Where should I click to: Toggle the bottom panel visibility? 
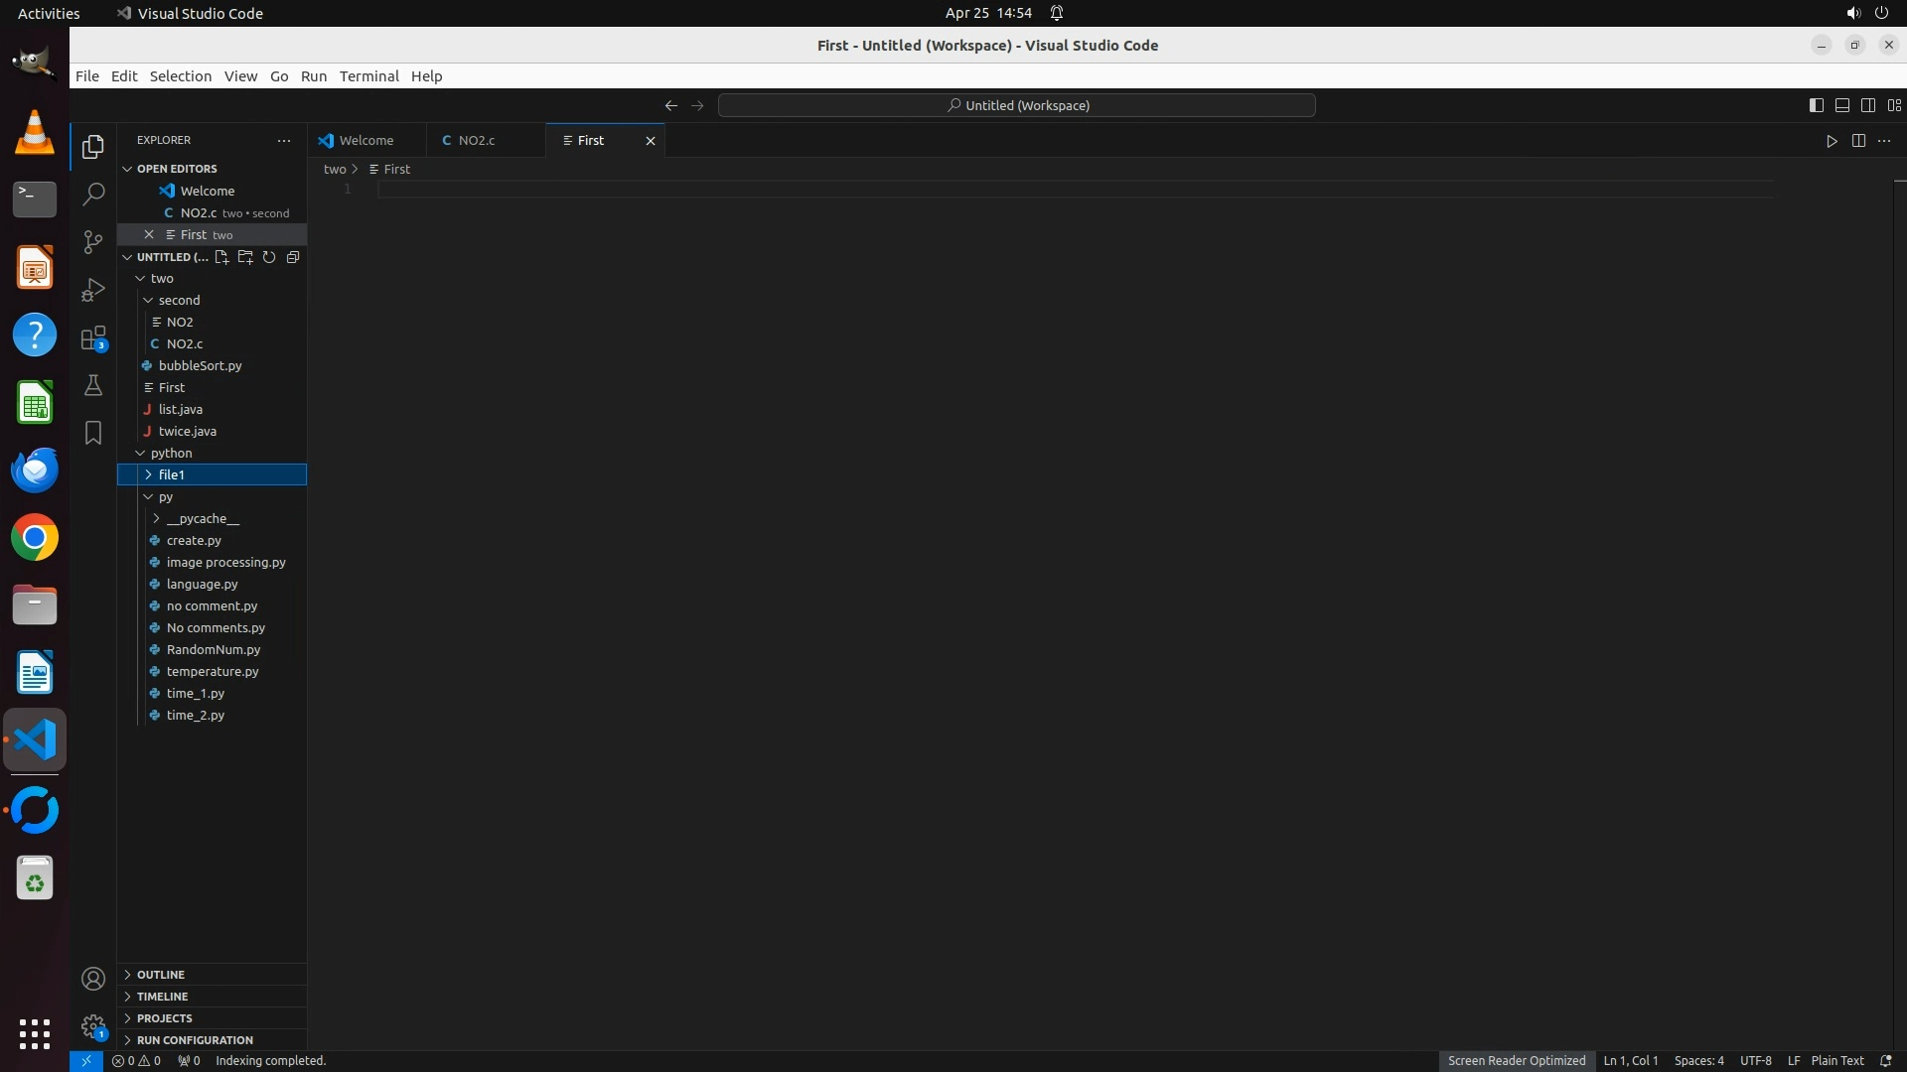click(1841, 105)
